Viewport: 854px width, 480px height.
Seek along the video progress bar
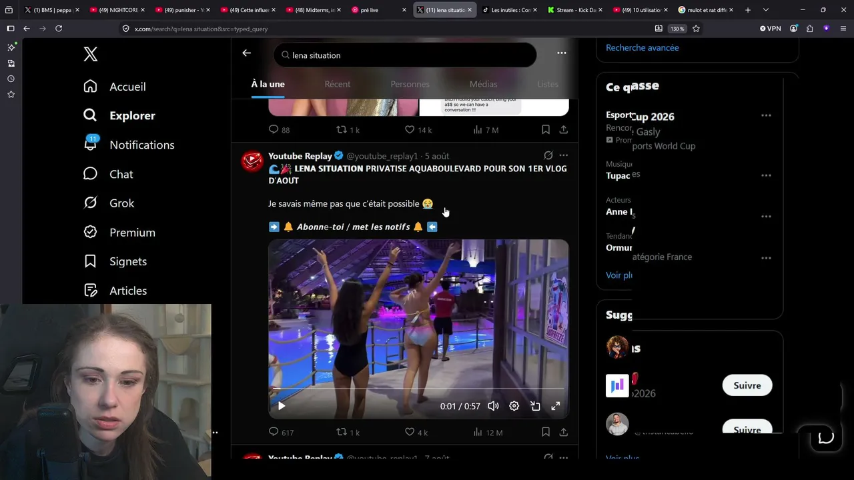[x=418, y=388]
